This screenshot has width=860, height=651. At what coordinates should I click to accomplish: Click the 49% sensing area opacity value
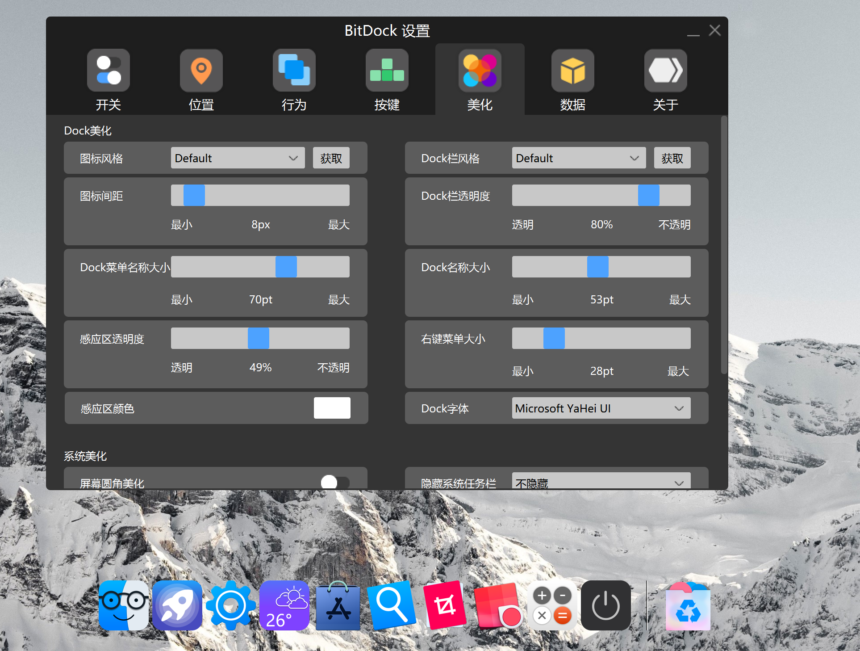[261, 367]
